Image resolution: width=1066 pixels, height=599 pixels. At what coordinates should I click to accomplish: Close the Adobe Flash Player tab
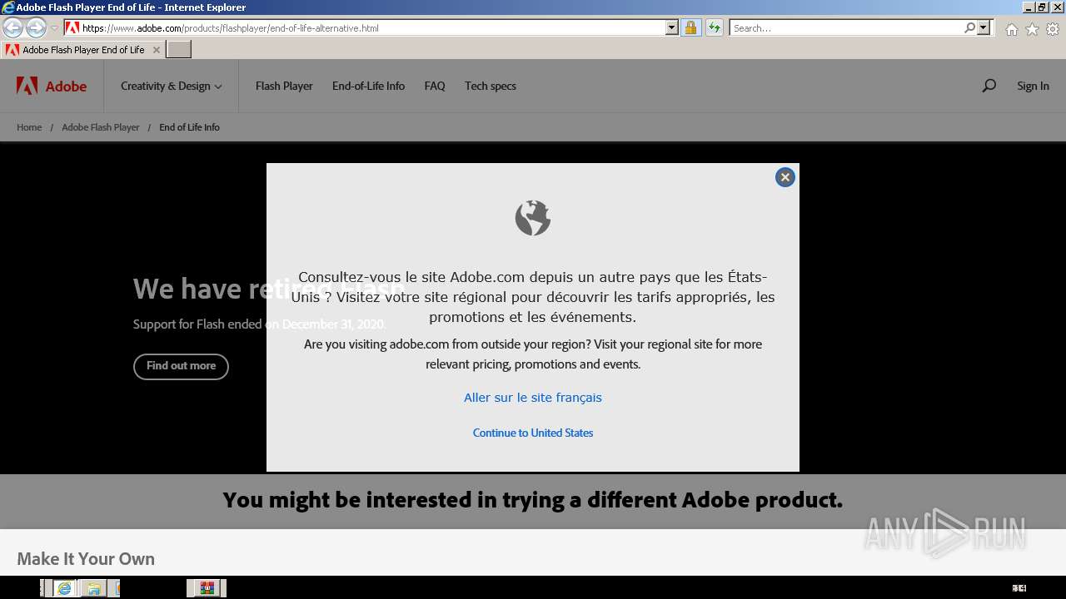(156, 50)
